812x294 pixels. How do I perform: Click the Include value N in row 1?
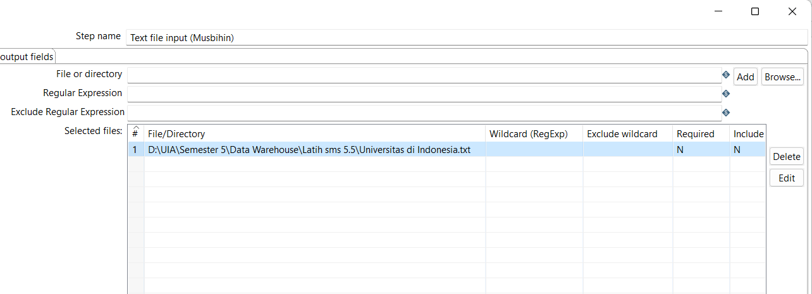coord(748,150)
